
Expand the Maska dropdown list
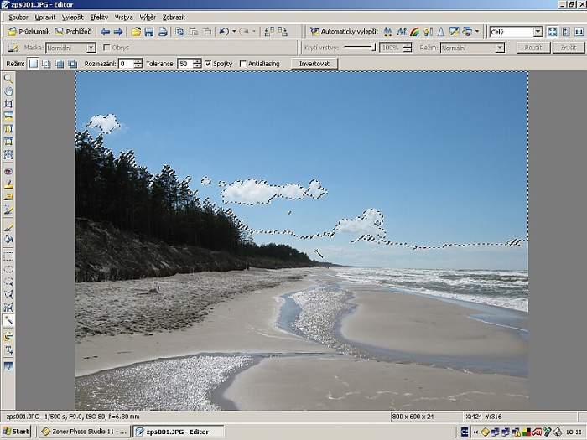(x=91, y=48)
